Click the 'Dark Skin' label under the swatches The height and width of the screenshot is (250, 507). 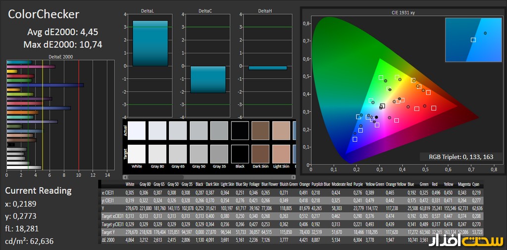(x=260, y=167)
